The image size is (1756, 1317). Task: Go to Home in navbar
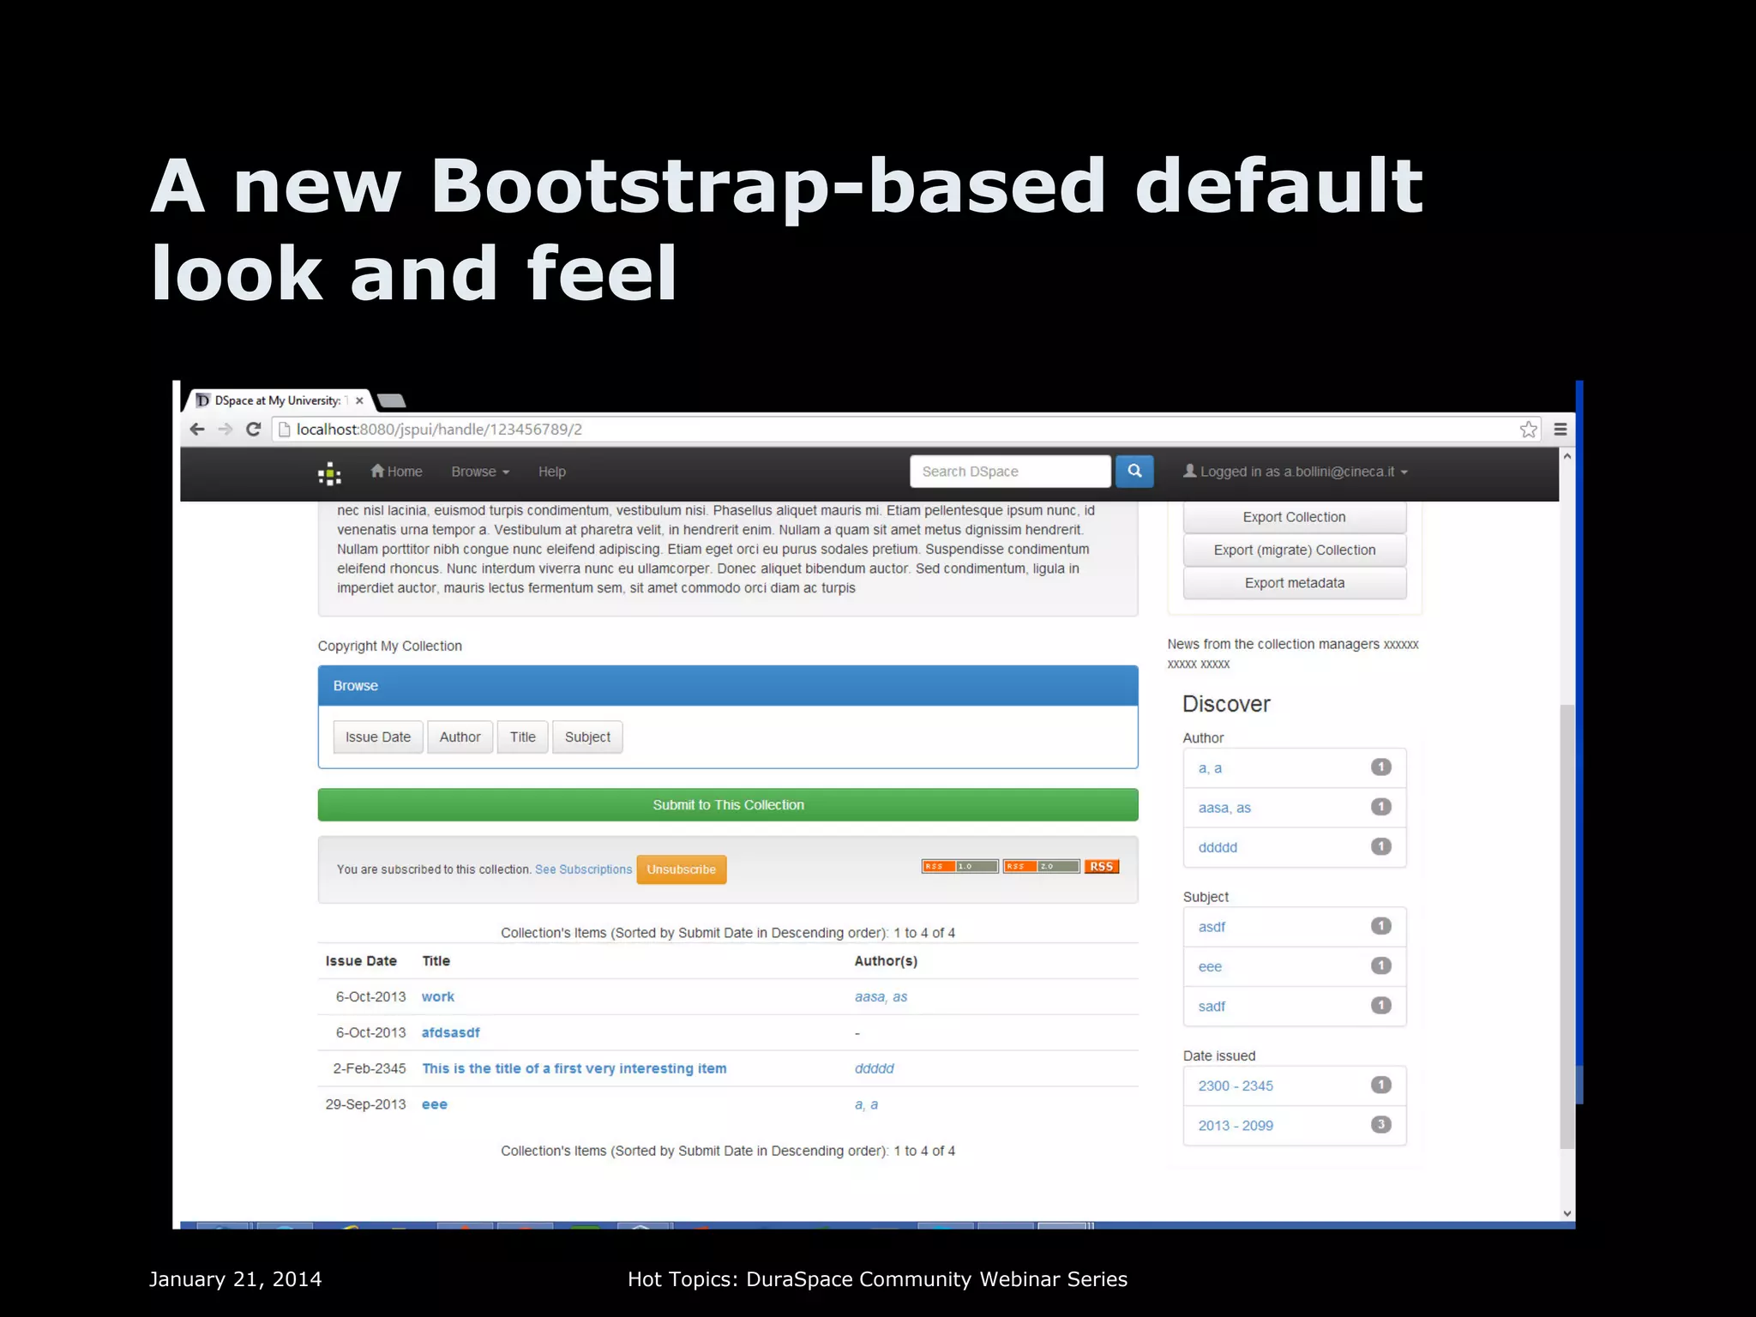(x=396, y=472)
